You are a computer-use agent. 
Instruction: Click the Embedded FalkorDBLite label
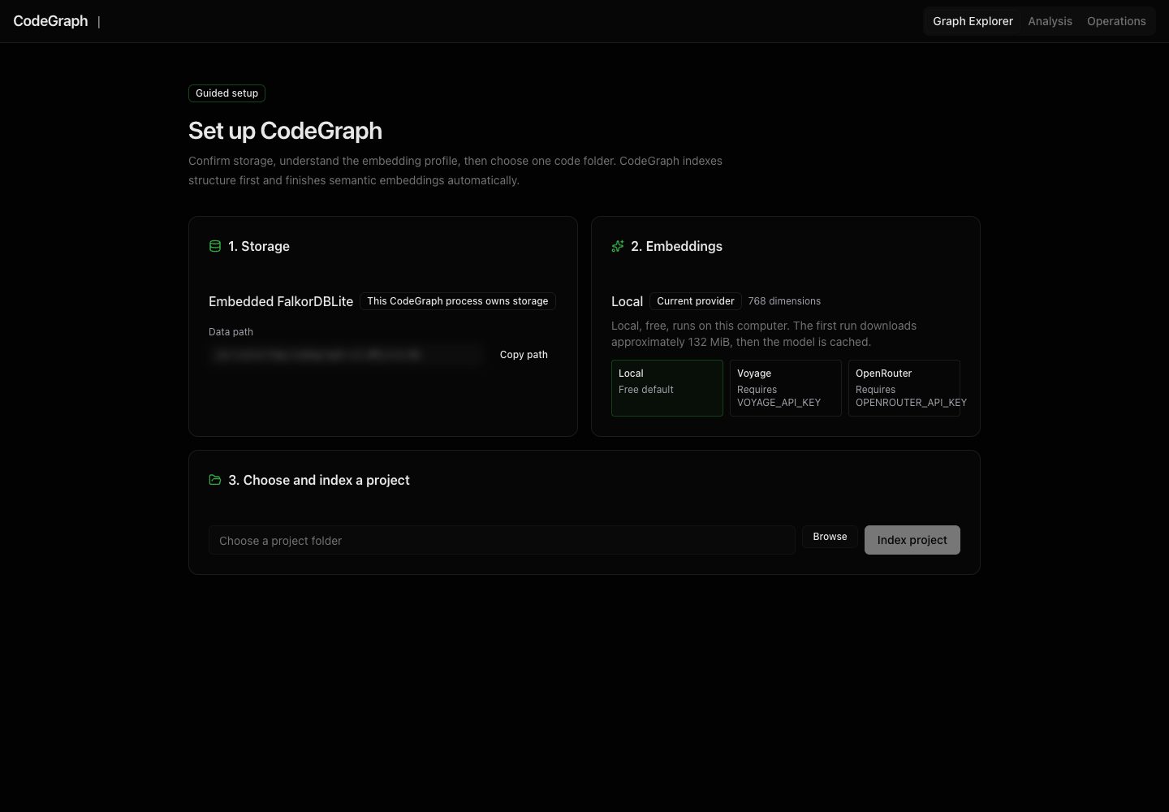[x=281, y=301]
